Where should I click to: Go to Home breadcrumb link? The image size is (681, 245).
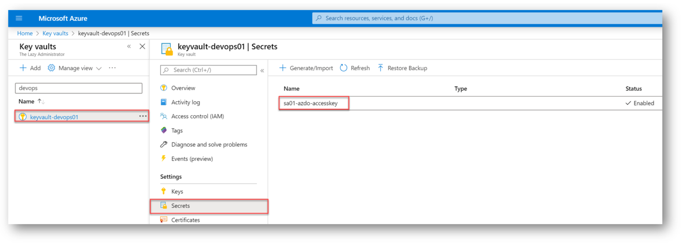(25, 33)
